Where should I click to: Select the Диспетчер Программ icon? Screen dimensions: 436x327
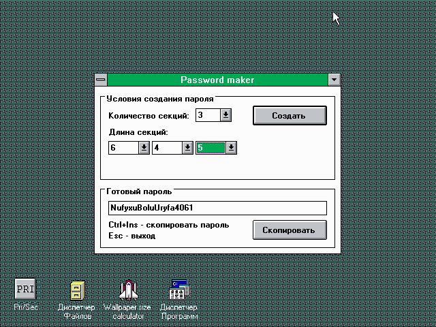179,290
